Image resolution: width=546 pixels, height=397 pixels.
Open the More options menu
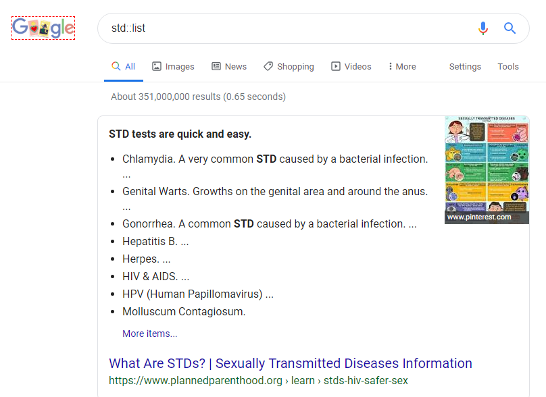(x=402, y=66)
